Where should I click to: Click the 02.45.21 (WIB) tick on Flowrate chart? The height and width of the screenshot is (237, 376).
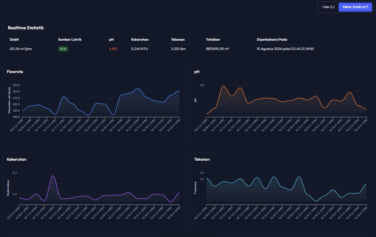[174, 126]
